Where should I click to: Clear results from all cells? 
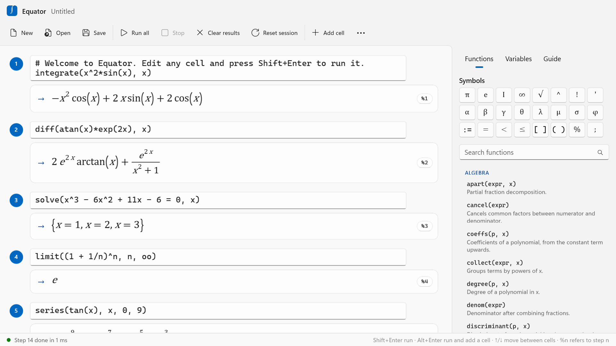tap(218, 33)
